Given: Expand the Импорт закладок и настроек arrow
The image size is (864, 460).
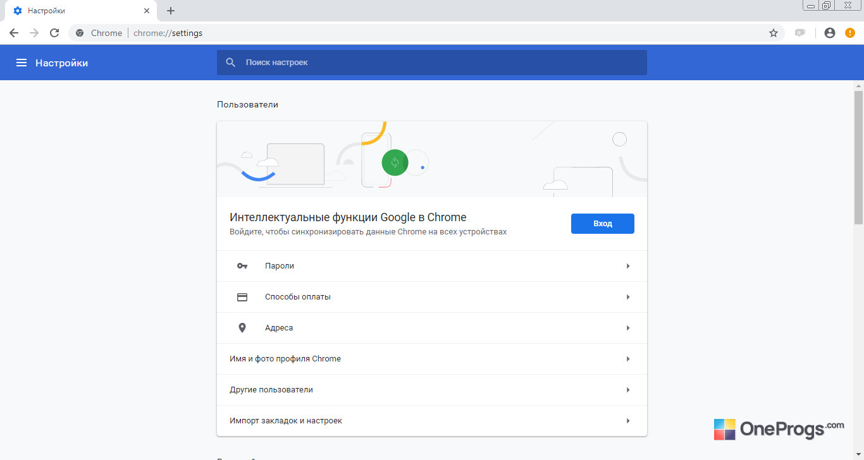Looking at the screenshot, I should (x=628, y=421).
